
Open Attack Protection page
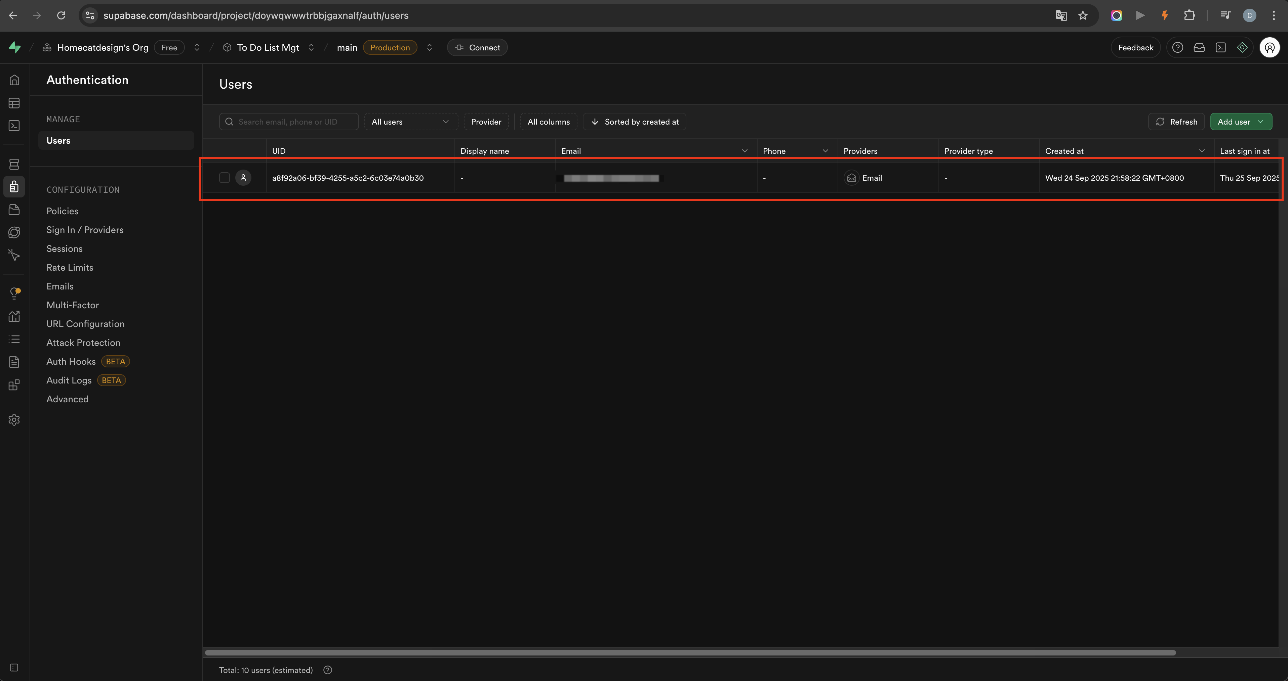coord(83,343)
